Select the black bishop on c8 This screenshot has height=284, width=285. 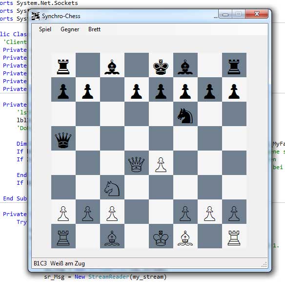pos(112,67)
